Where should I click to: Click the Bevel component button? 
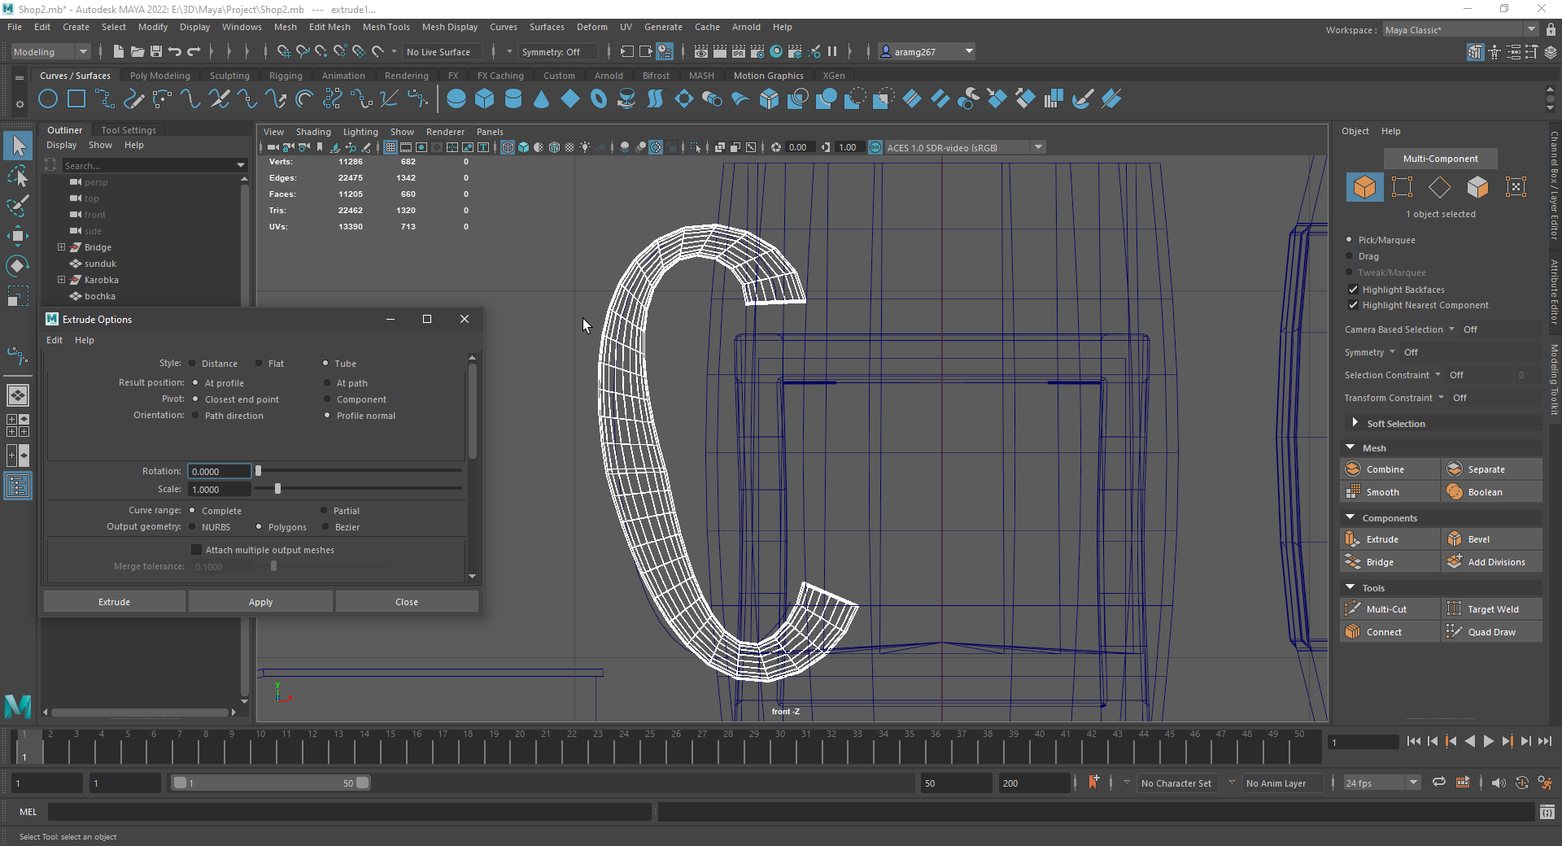pos(1492,539)
